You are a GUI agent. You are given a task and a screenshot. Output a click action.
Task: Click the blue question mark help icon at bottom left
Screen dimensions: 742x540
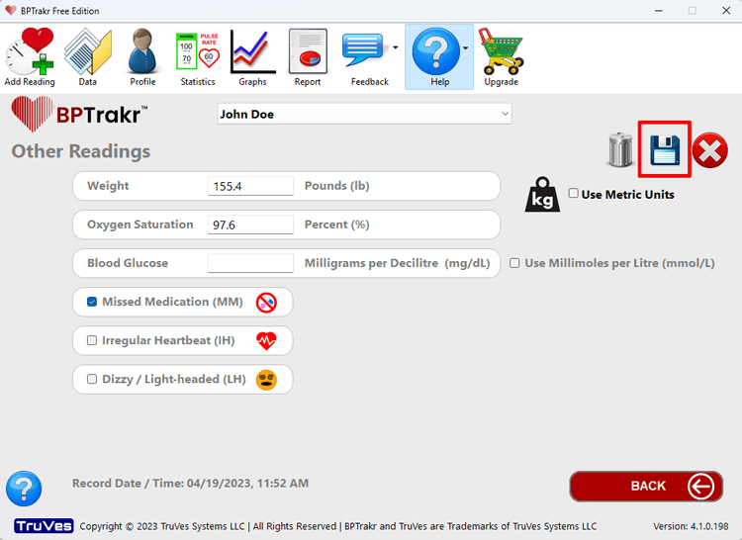(x=24, y=489)
